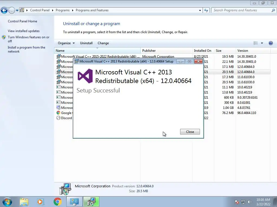This screenshot has height=207, width=277.
Task: Select the 13.8 MB size cell
Action: click(228, 92)
